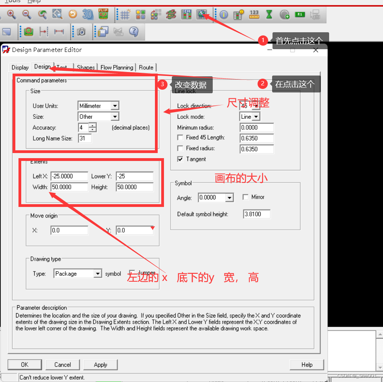Viewport: 383px width, 382px height.
Task: Open the User Units dropdown
Action: coord(114,106)
